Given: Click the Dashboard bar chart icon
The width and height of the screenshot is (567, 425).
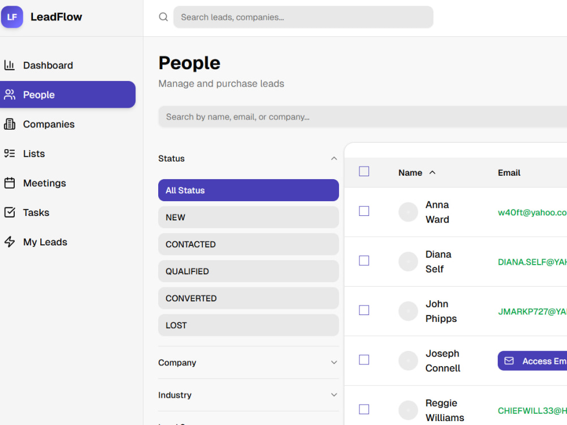Looking at the screenshot, I should click(10, 65).
